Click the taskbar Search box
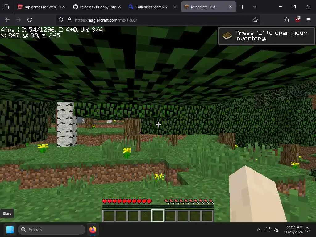Image resolution: width=316 pixels, height=237 pixels. point(52,230)
